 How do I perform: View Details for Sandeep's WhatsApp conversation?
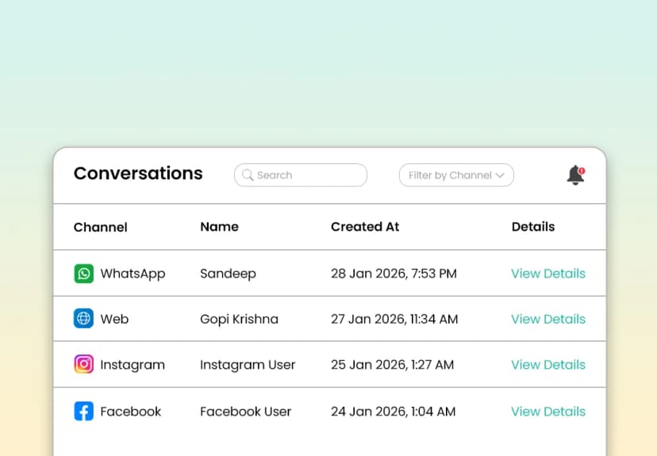pos(547,274)
